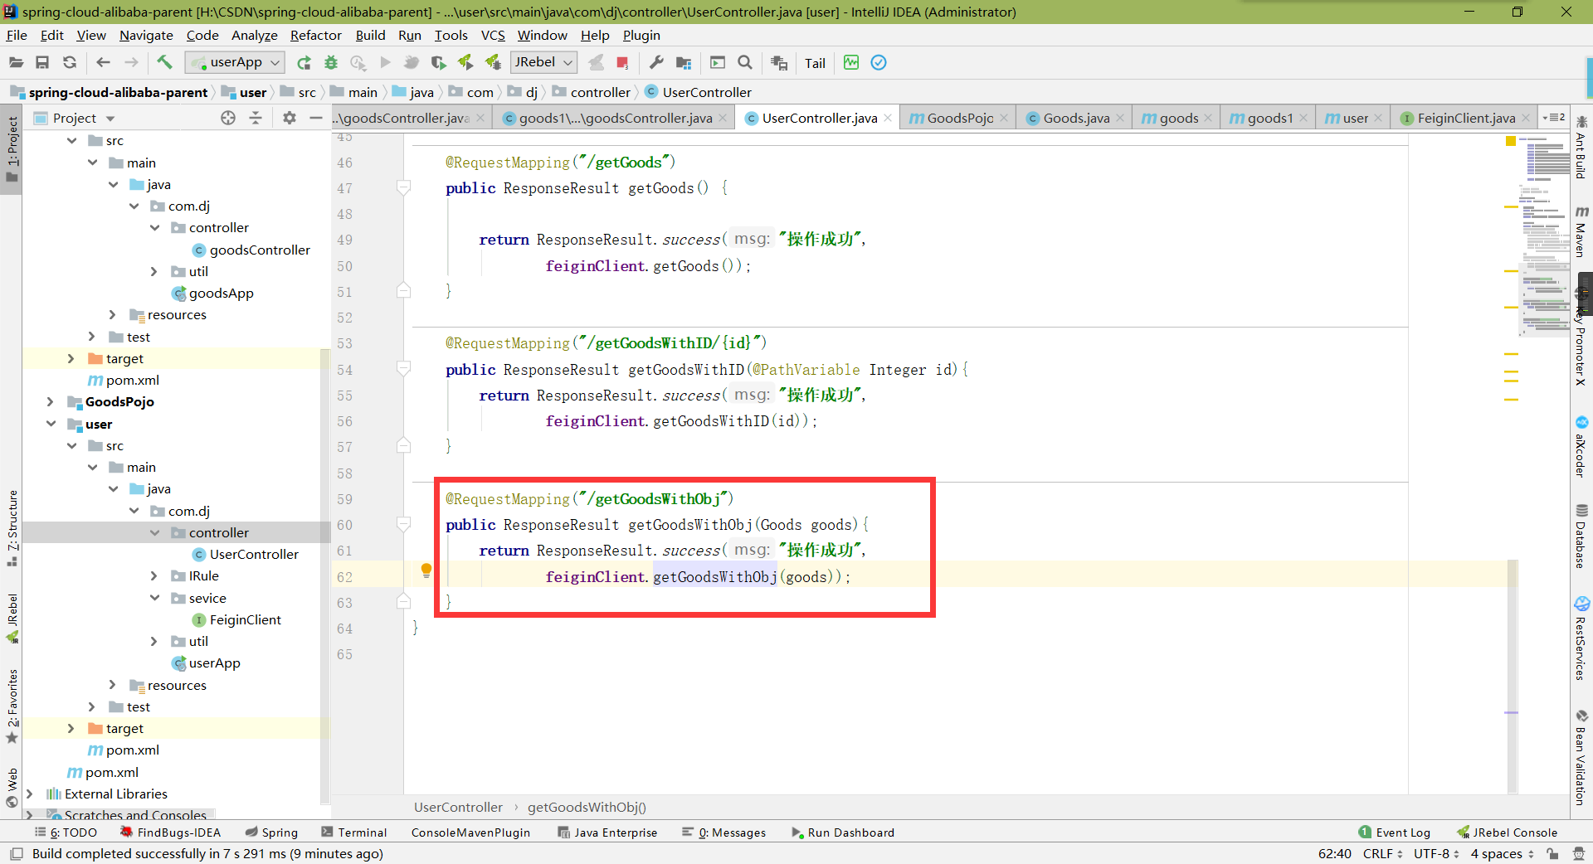Click the Save All disk icon
Screen dimensions: 1593x864
42,62
